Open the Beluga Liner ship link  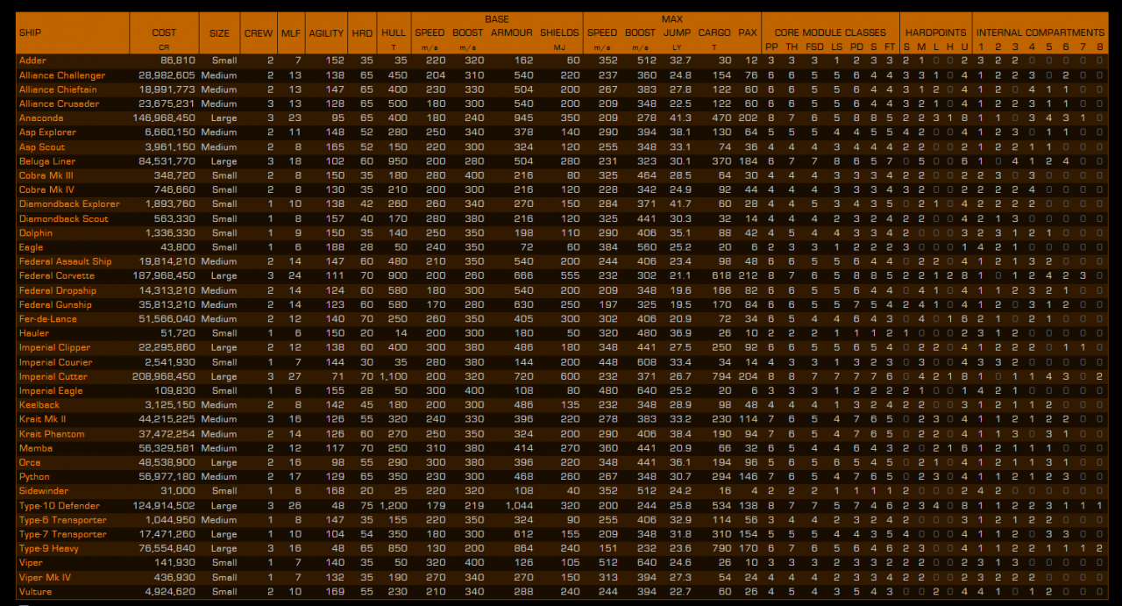click(x=46, y=161)
